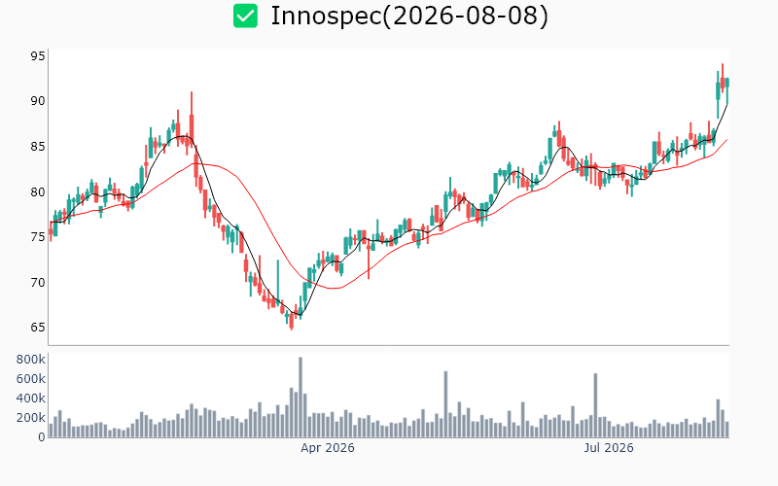Click the 65 price axis label
The width and height of the screenshot is (778, 486).
38,328
